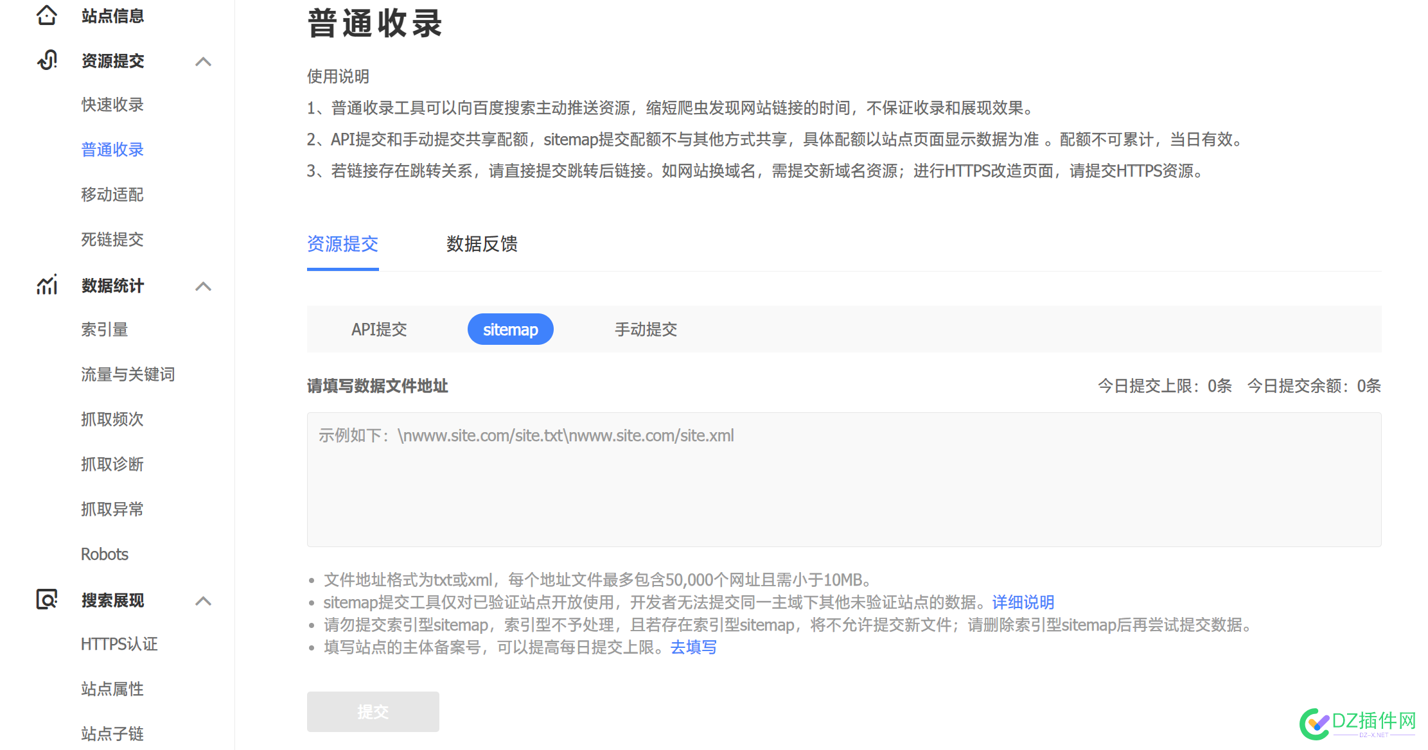Open the Robots page
This screenshot has height=750, width=1428.
pyautogui.click(x=105, y=554)
